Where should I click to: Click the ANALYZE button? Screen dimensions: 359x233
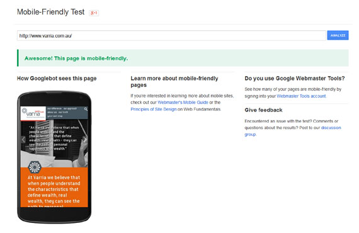338,35
